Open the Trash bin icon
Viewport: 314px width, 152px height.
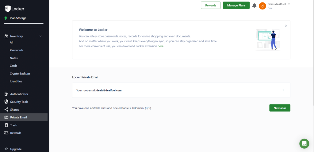pos(6,125)
